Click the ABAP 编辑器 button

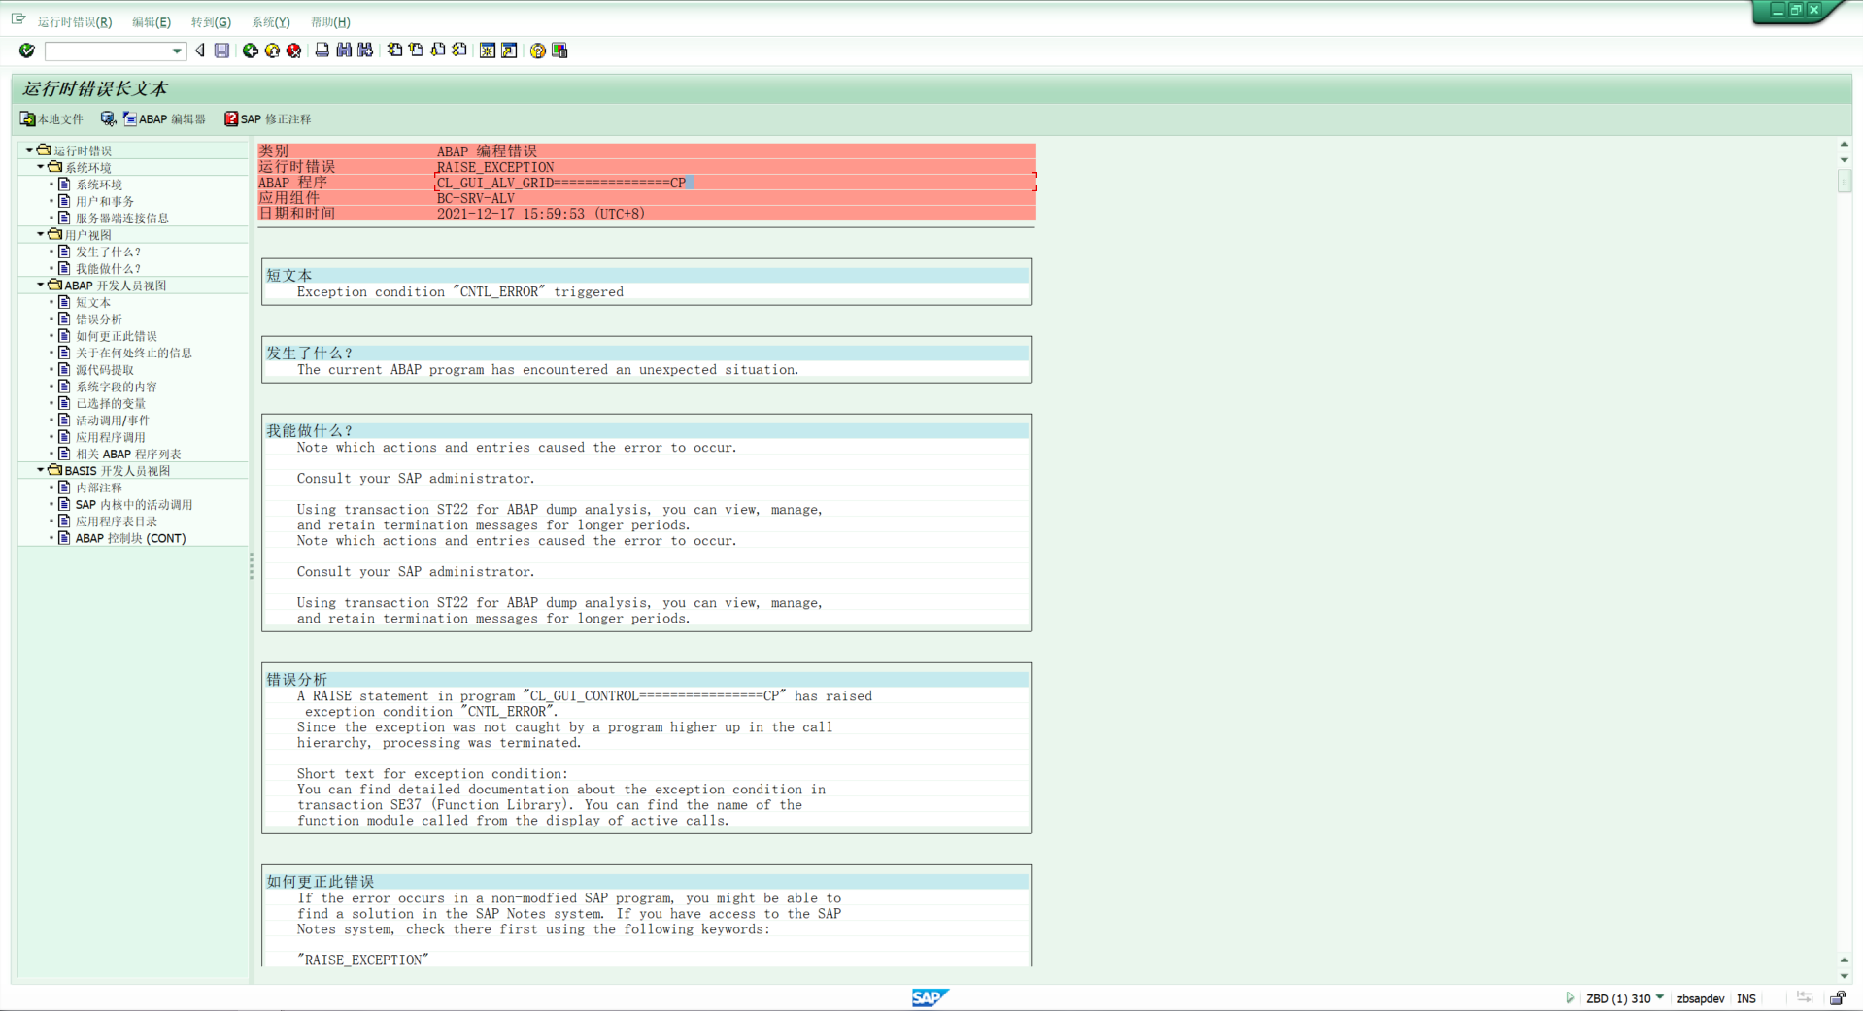click(164, 119)
